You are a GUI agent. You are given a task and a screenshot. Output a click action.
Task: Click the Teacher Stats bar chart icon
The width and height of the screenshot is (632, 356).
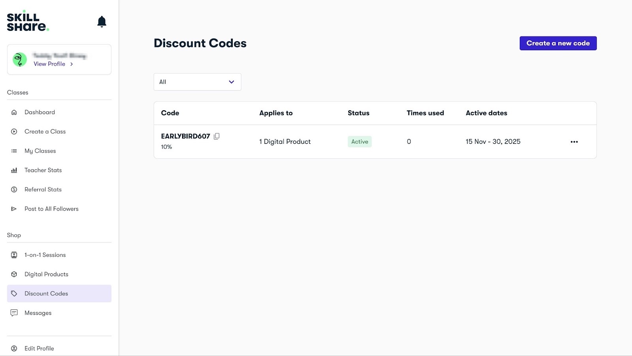(14, 170)
